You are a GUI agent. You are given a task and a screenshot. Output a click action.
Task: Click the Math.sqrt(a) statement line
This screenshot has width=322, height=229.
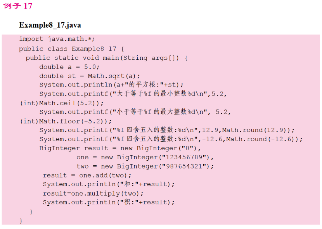(x=90, y=76)
